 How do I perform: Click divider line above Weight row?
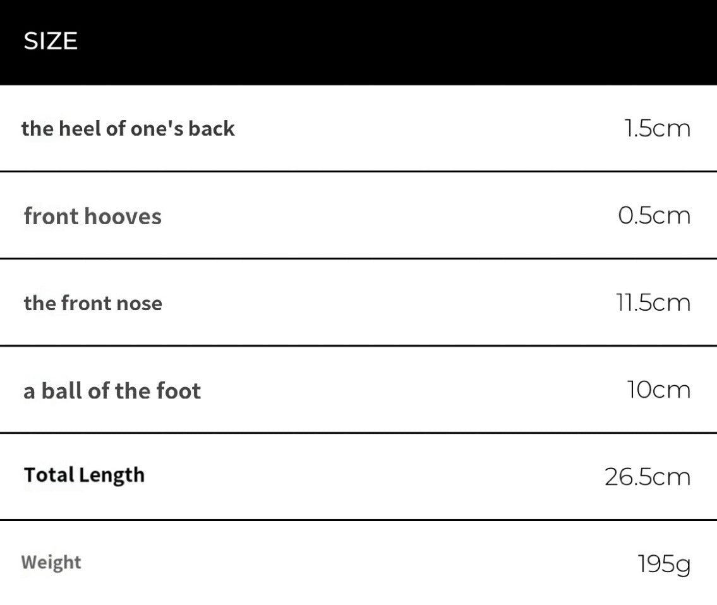359,520
